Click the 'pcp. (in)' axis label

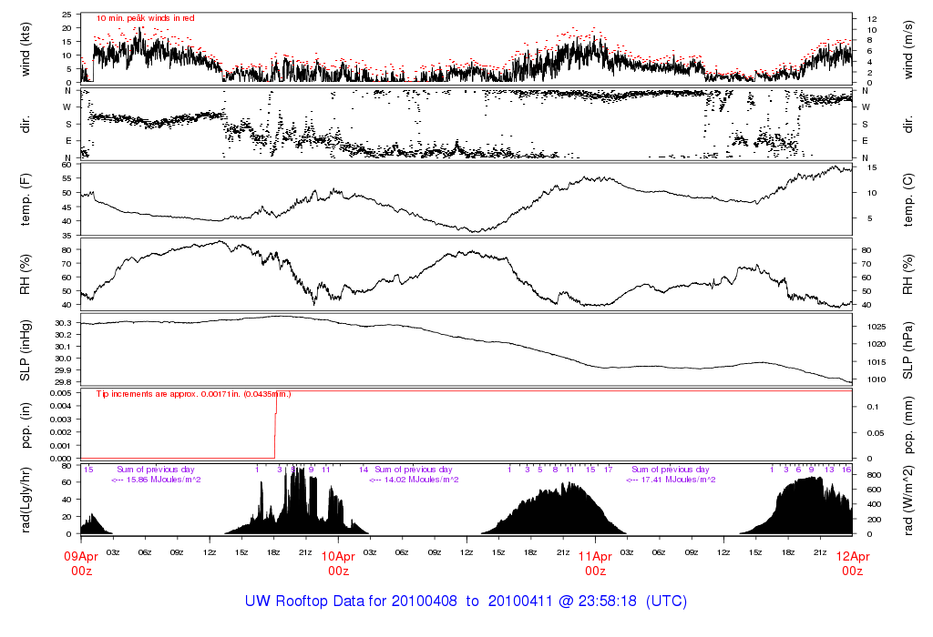(x=25, y=426)
